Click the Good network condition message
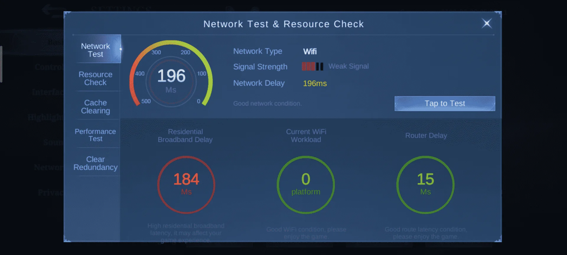The width and height of the screenshot is (567, 255). coord(267,104)
